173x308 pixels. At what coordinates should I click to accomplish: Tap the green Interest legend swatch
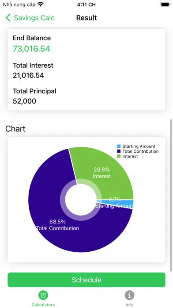[119, 156]
